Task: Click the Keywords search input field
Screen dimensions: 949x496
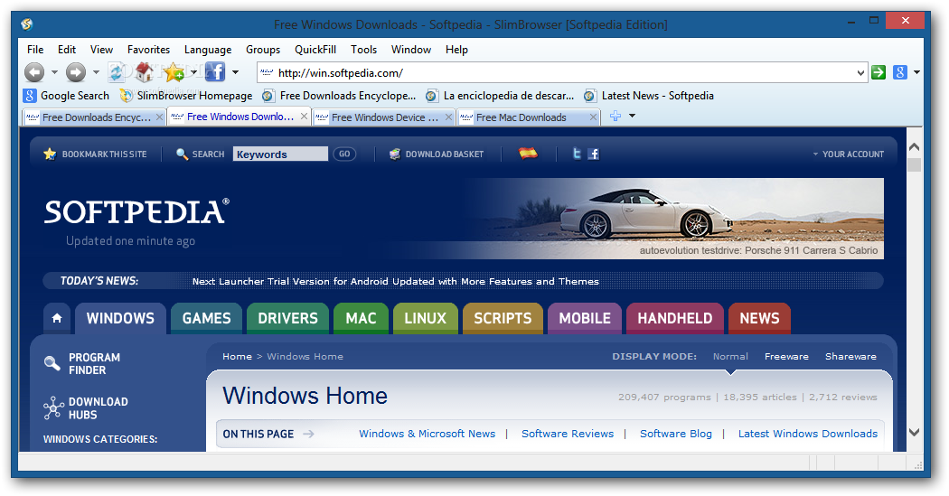Action: click(x=280, y=154)
